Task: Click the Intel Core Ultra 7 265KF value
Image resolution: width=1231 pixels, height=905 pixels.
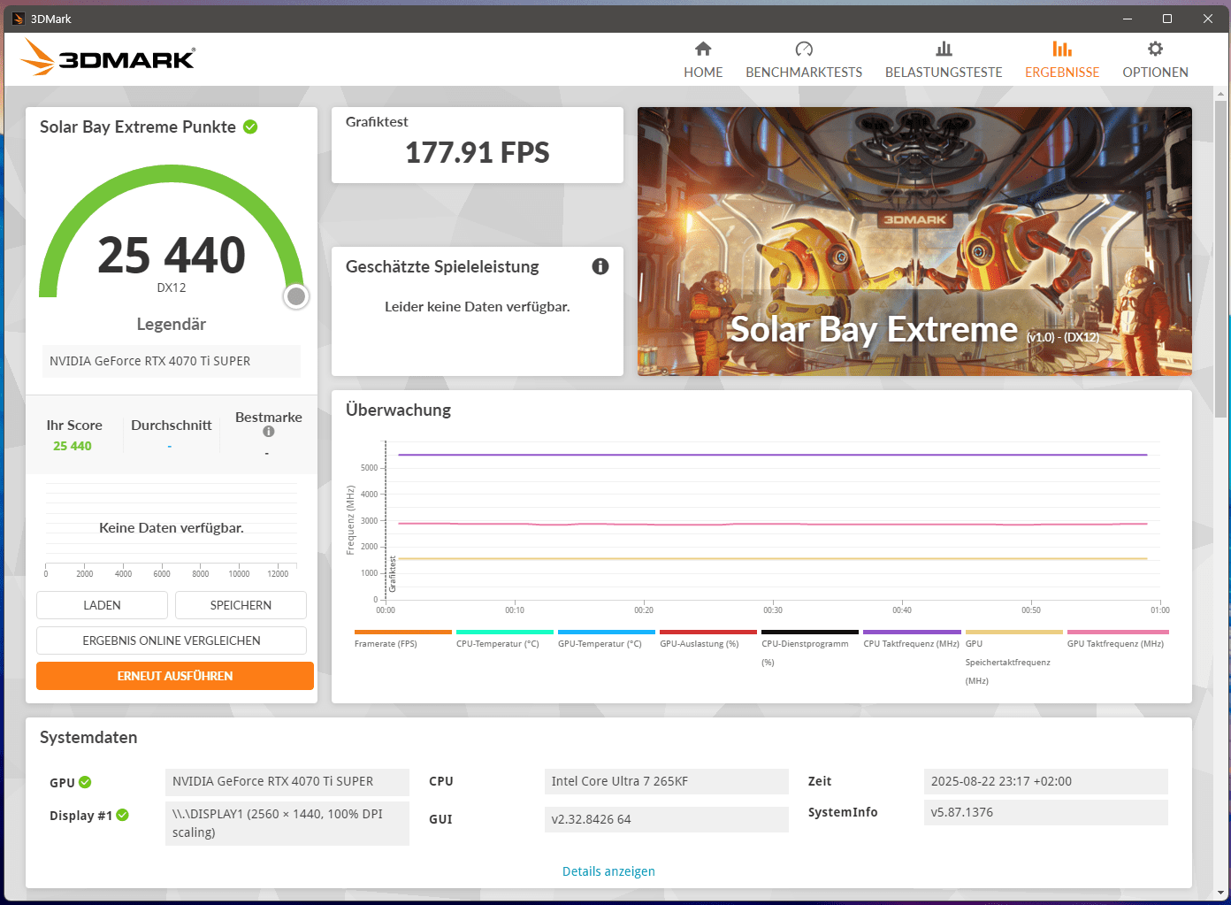Action: [x=667, y=781]
